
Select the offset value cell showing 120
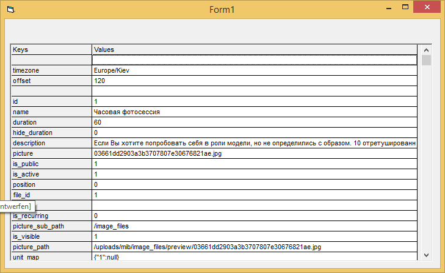254,81
